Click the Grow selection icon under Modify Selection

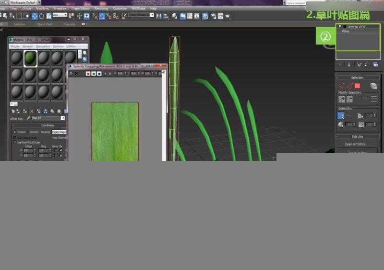[342, 99]
